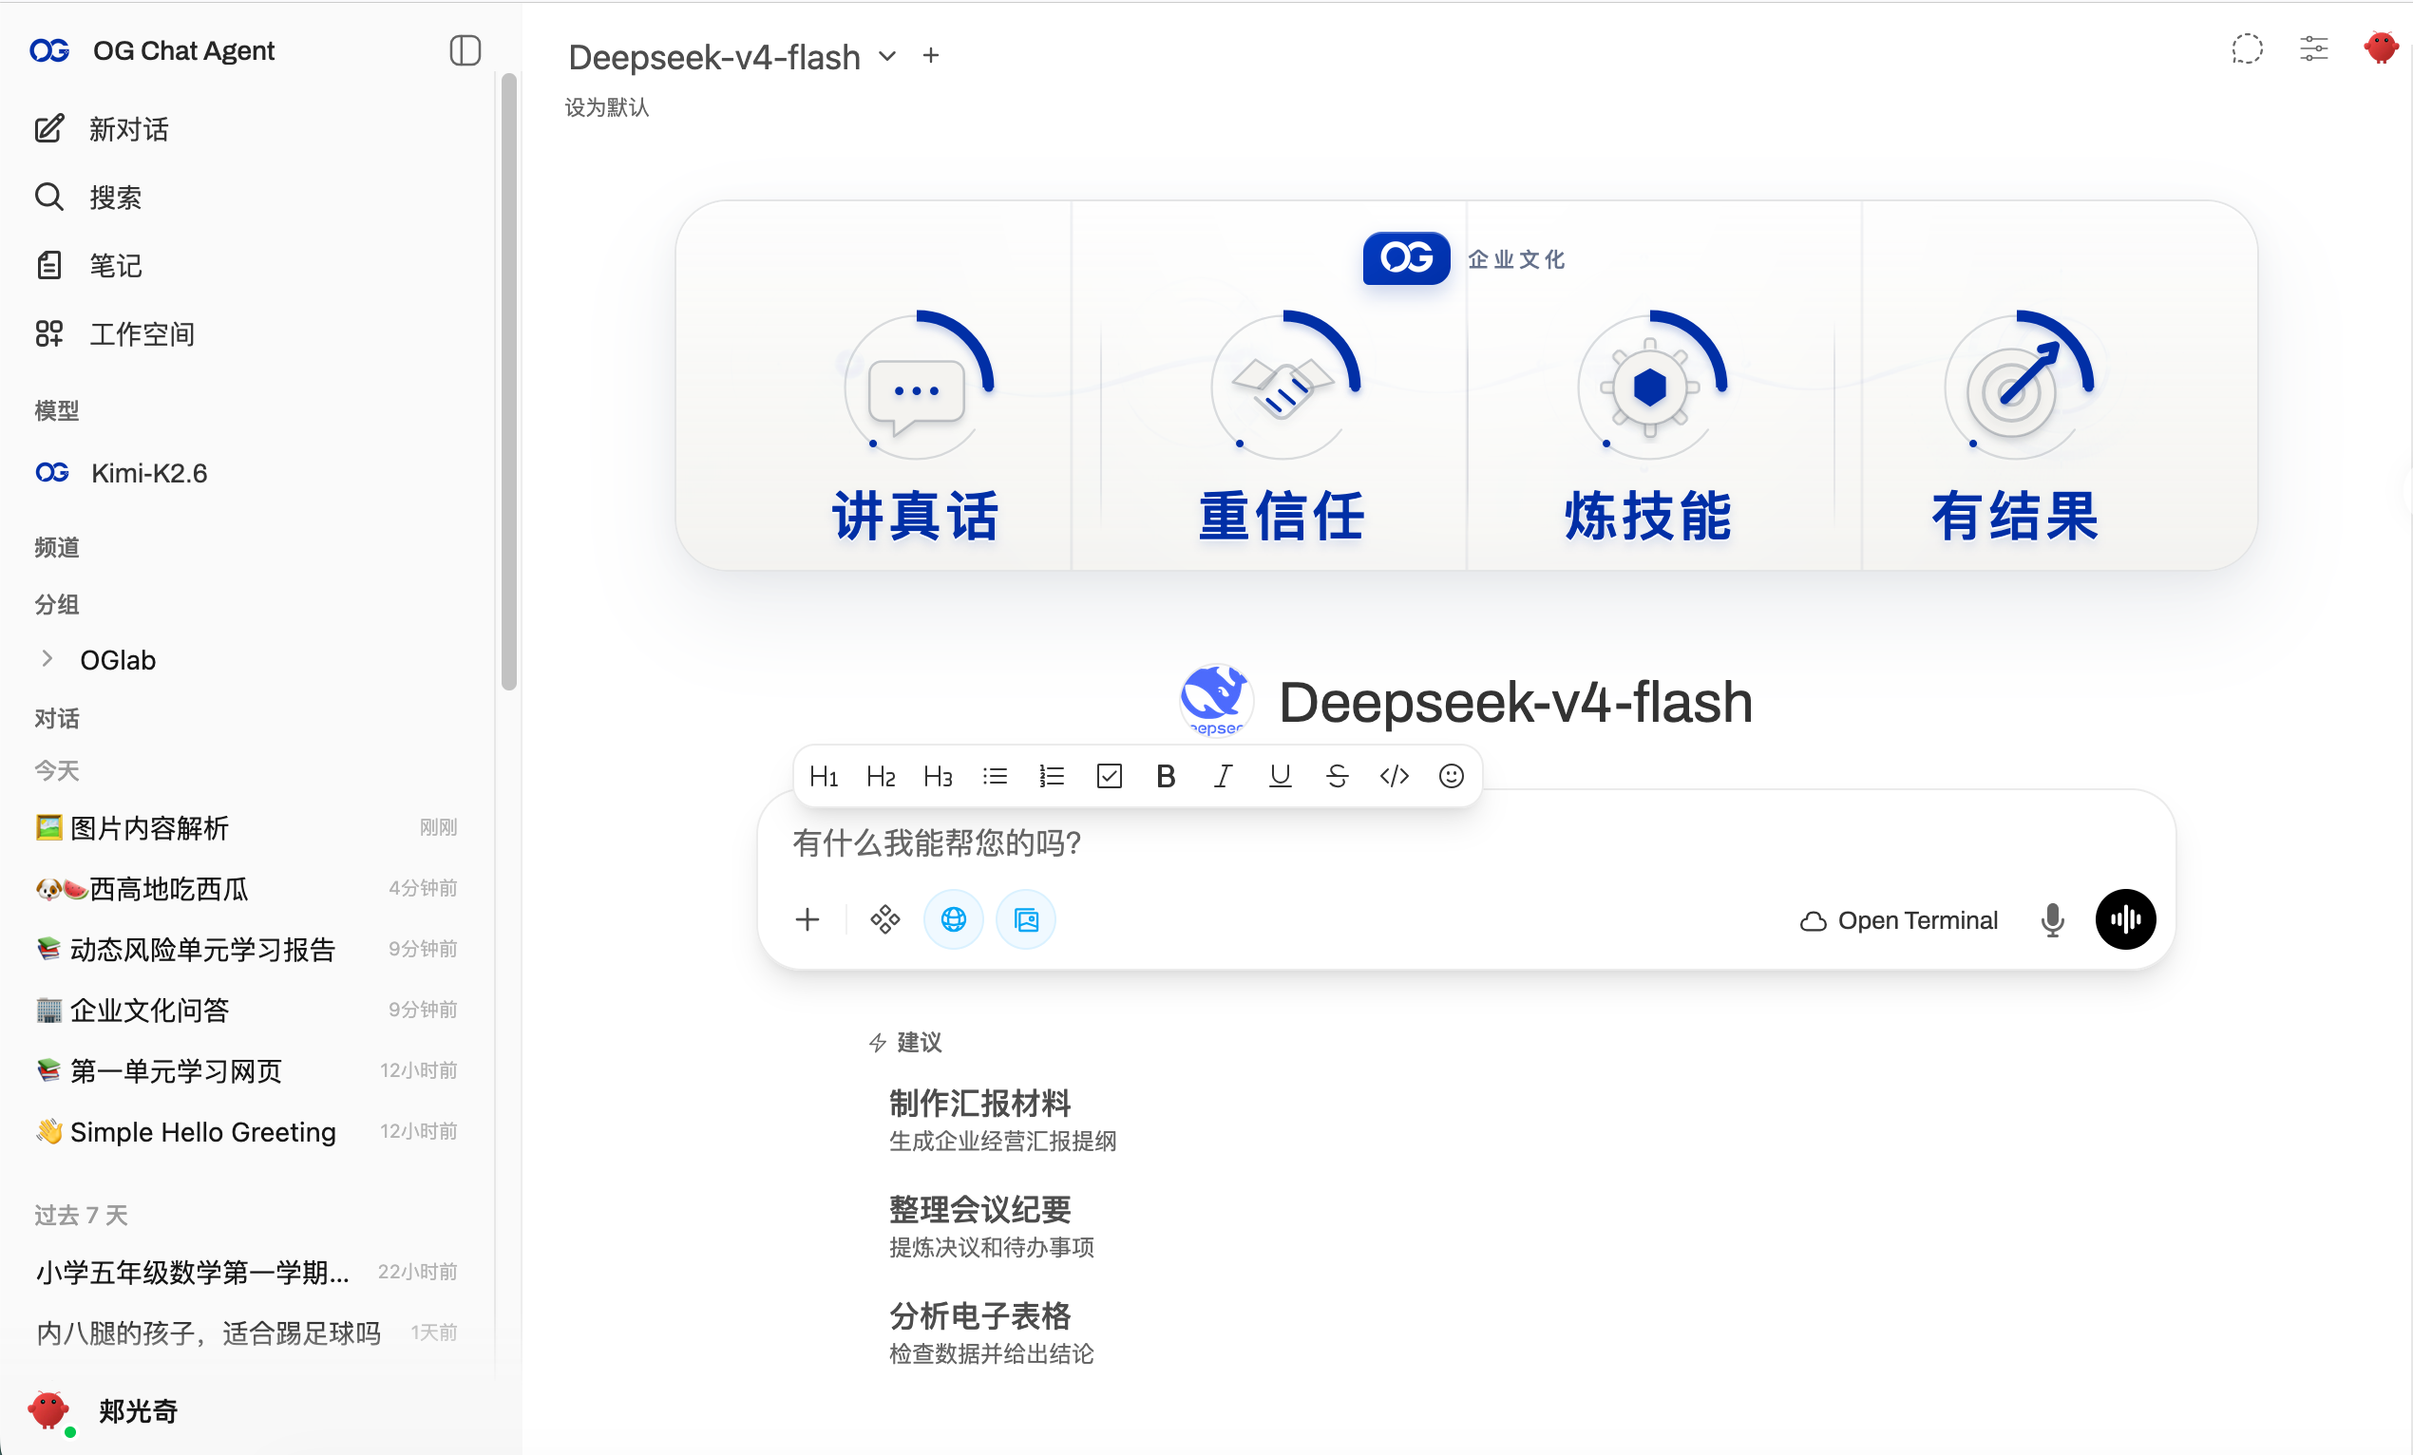2413x1455 pixels.
Task: Click the 炼技能 gear icon
Action: [x=1650, y=386]
